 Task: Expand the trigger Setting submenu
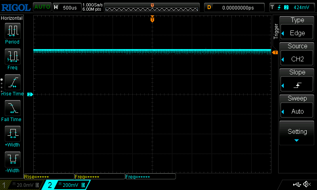pos(297,133)
